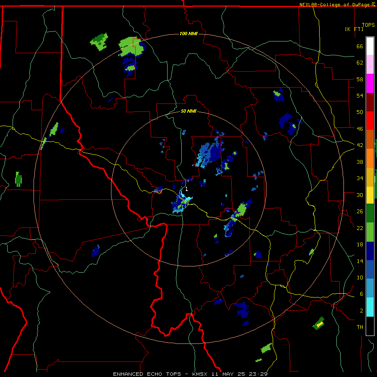Click the 18 legend value
This screenshot has height=377, width=377.
[360, 245]
